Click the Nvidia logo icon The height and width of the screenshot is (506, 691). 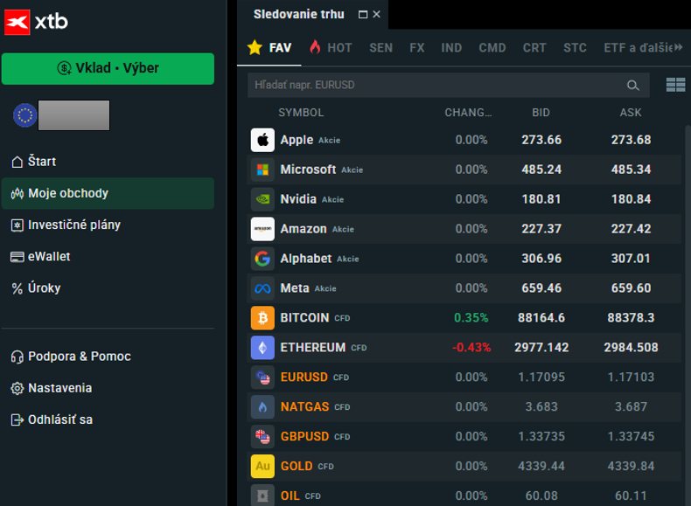(x=262, y=199)
